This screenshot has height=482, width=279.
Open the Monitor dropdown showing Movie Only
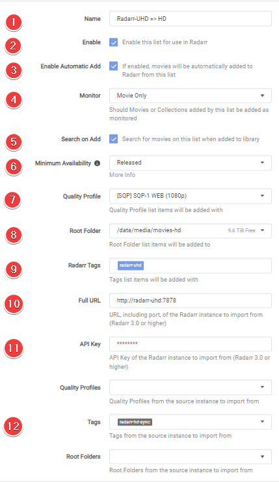(x=190, y=96)
